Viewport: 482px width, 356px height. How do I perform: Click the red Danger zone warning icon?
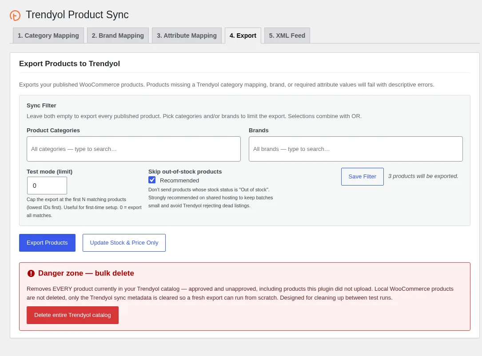pos(31,273)
